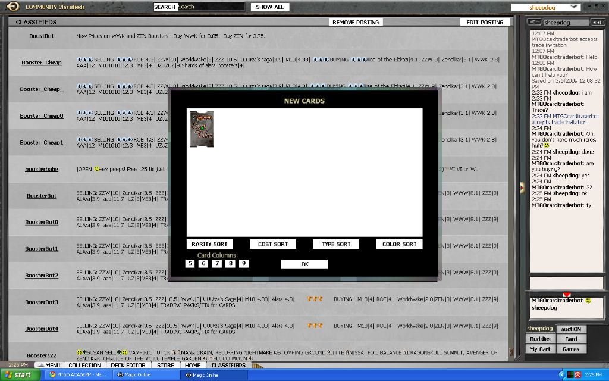
Task: Click the panel collapse arrow left of chat
Action: point(522,188)
